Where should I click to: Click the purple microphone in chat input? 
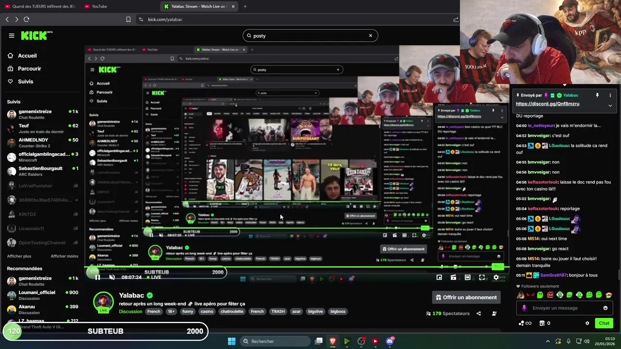click(524, 308)
